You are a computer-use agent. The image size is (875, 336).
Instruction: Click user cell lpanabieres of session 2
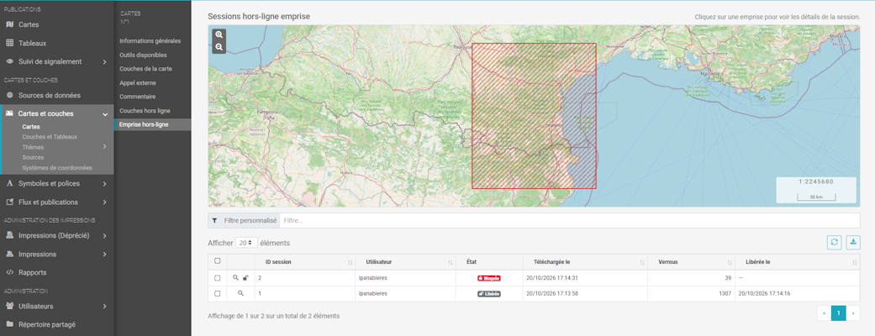point(372,278)
